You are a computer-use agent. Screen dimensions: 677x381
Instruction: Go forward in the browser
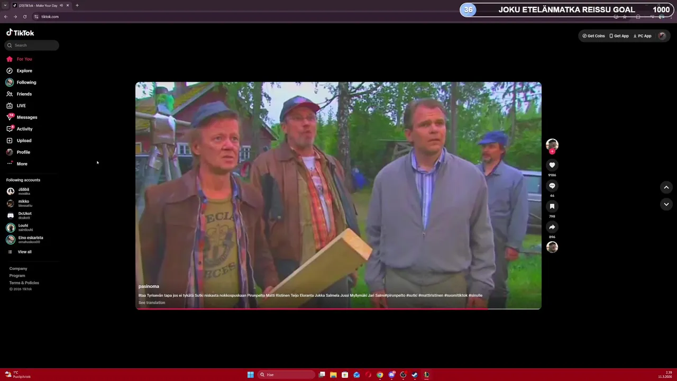pos(15,16)
